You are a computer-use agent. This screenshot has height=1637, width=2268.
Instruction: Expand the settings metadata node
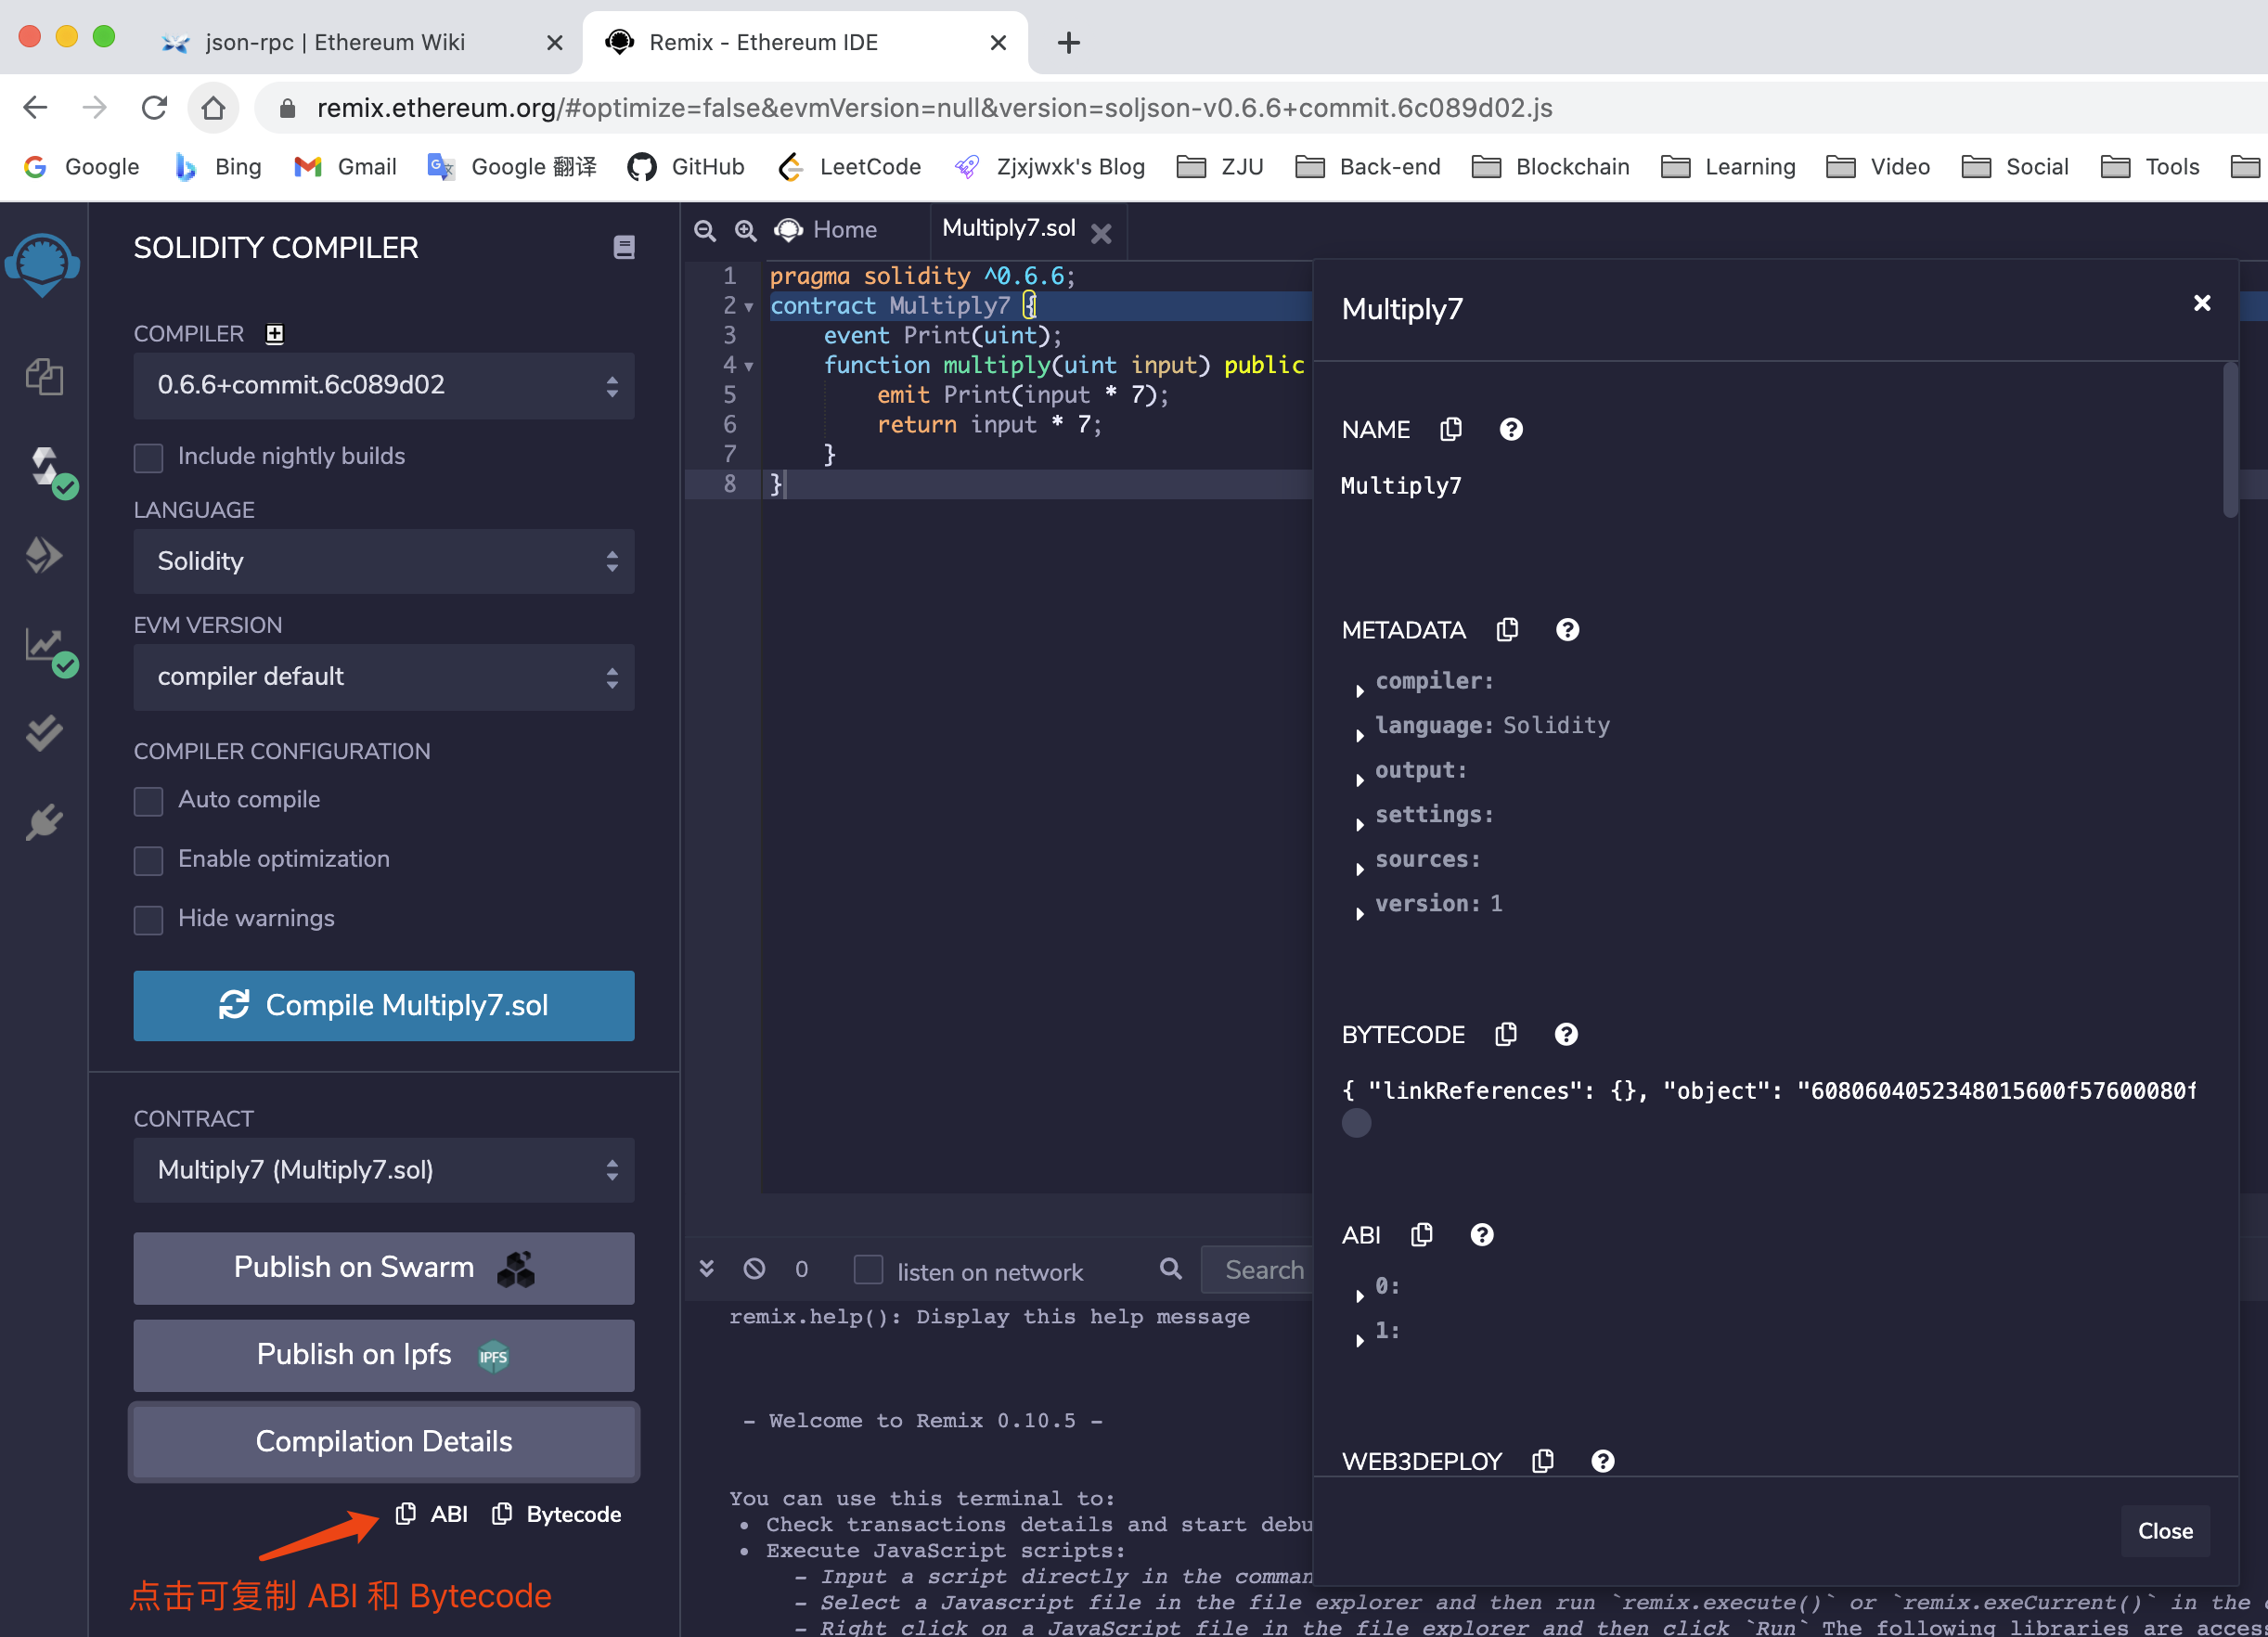[1360, 824]
